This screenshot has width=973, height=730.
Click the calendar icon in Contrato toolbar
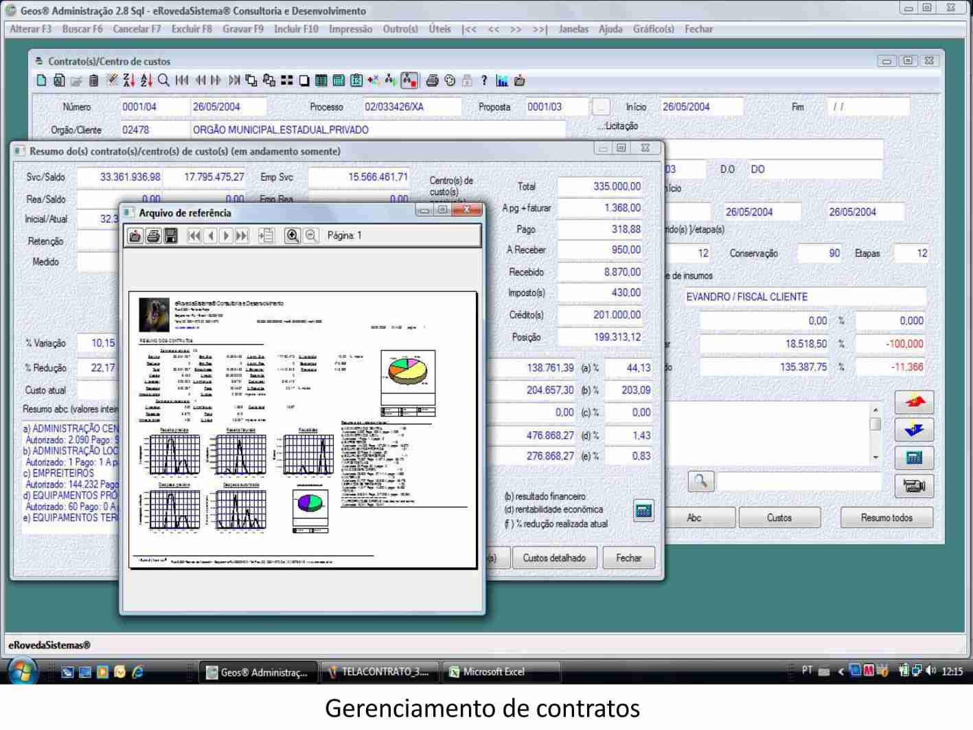pyautogui.click(x=356, y=80)
